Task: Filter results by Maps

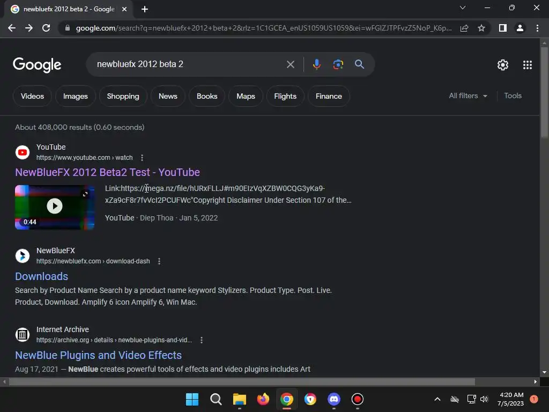Action: (246, 96)
